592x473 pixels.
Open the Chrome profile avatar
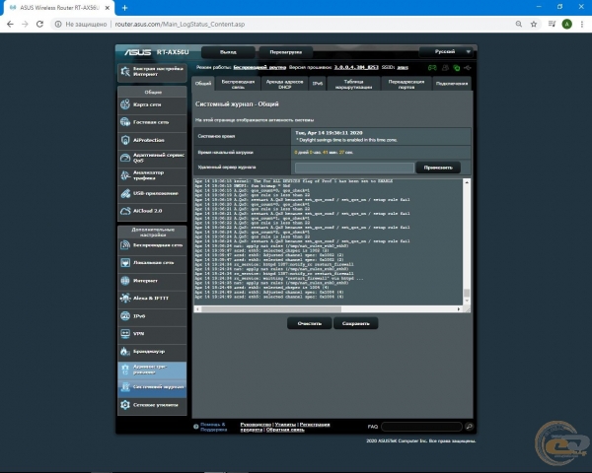[566, 24]
